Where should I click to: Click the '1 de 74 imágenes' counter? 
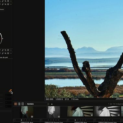pyautogui.click(x=116, y=104)
